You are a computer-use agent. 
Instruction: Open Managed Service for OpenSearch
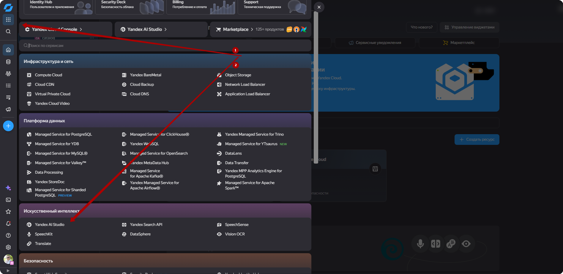[159, 153]
